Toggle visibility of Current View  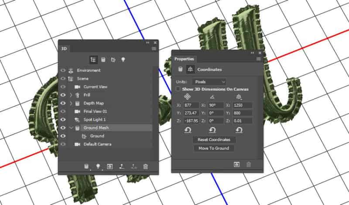click(x=63, y=87)
